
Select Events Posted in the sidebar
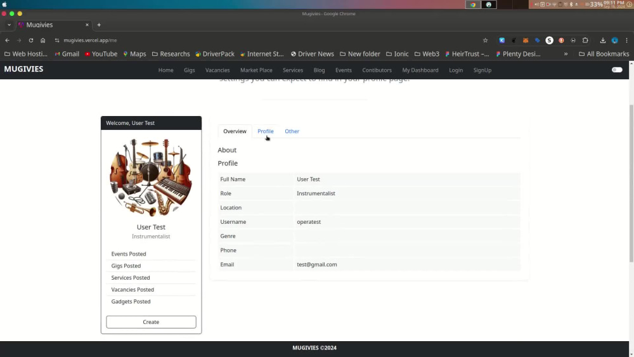129,254
